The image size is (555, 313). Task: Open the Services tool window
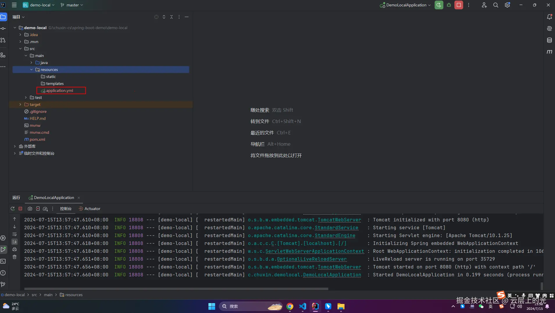3,238
